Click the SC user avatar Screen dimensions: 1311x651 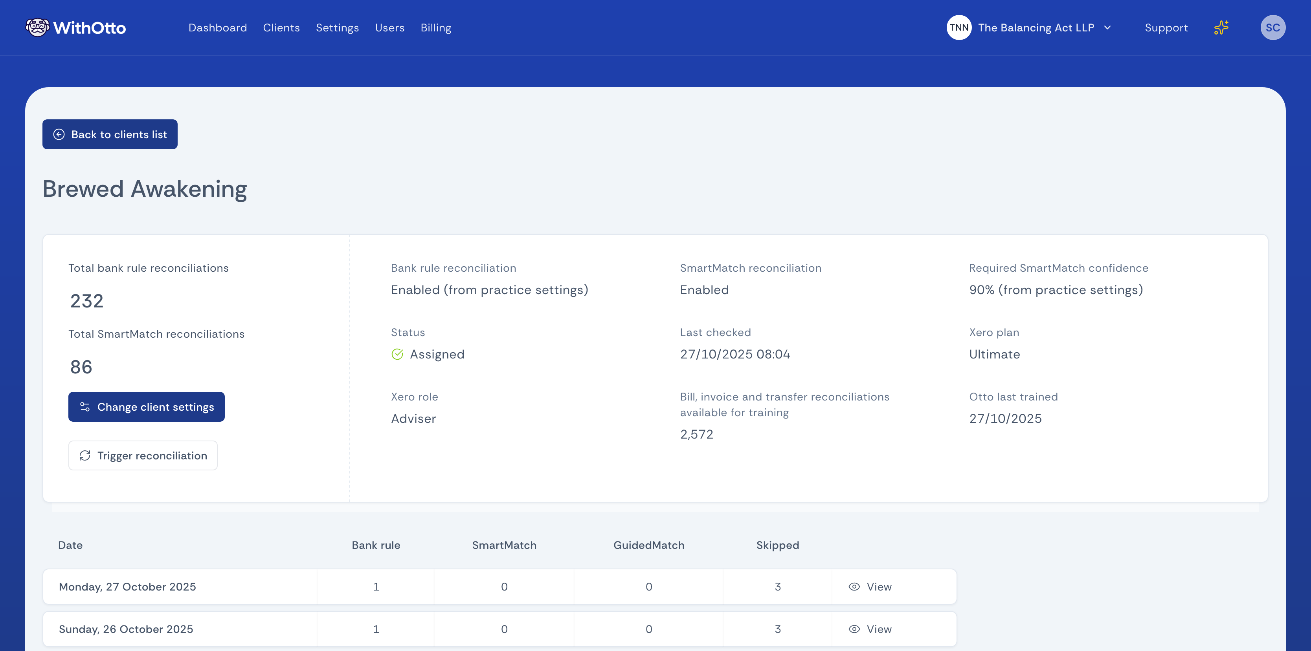(1273, 27)
